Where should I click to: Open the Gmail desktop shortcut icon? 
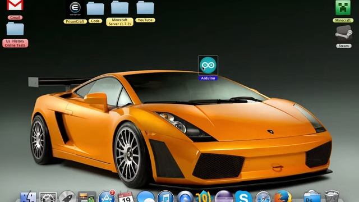15,6
